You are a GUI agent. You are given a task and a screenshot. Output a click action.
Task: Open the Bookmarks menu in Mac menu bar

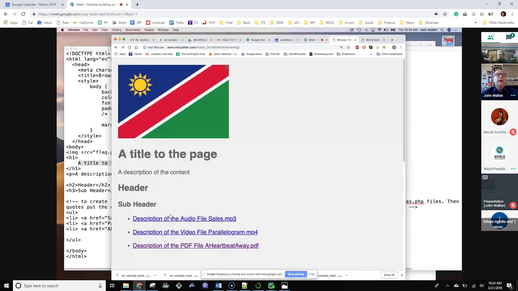[133, 30]
